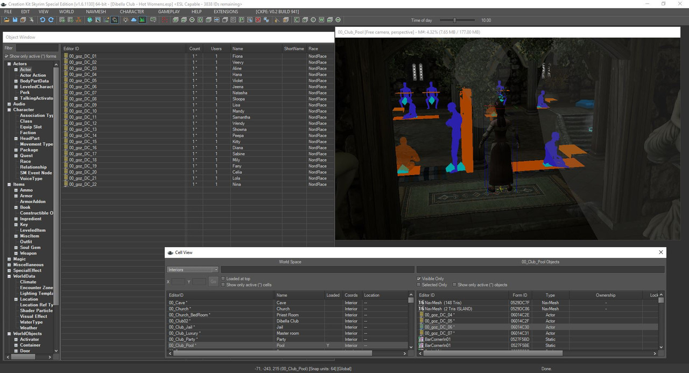Click the world globe toolbar icon
The width and height of the screenshot is (689, 373).
pyautogui.click(x=90, y=20)
